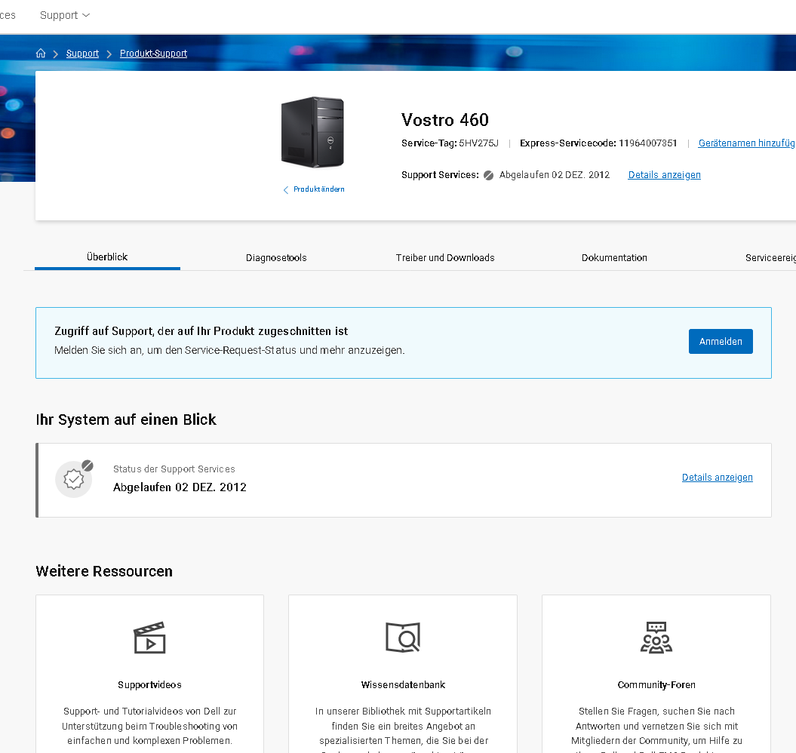The width and height of the screenshot is (796, 753).
Task: Click Express-Servicecode 11964007351
Action: click(x=648, y=143)
